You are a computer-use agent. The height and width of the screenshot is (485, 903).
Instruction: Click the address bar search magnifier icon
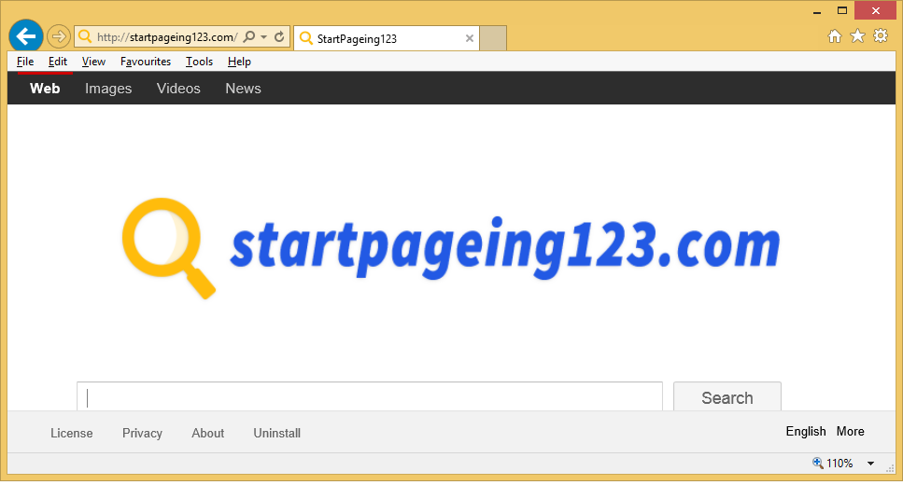[249, 37]
